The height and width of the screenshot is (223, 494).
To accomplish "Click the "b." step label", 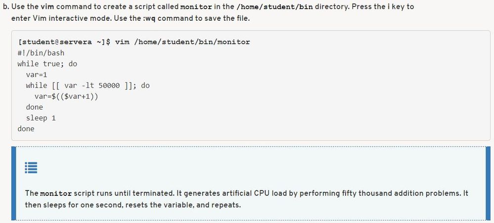I will (6, 7).
